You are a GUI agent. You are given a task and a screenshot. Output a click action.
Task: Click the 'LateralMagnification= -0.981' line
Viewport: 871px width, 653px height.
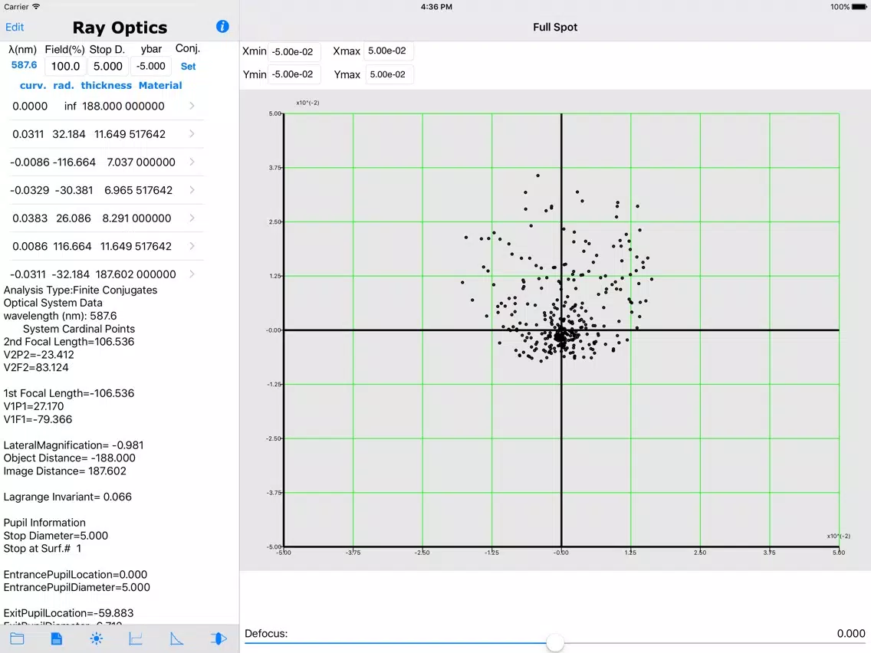click(x=74, y=445)
